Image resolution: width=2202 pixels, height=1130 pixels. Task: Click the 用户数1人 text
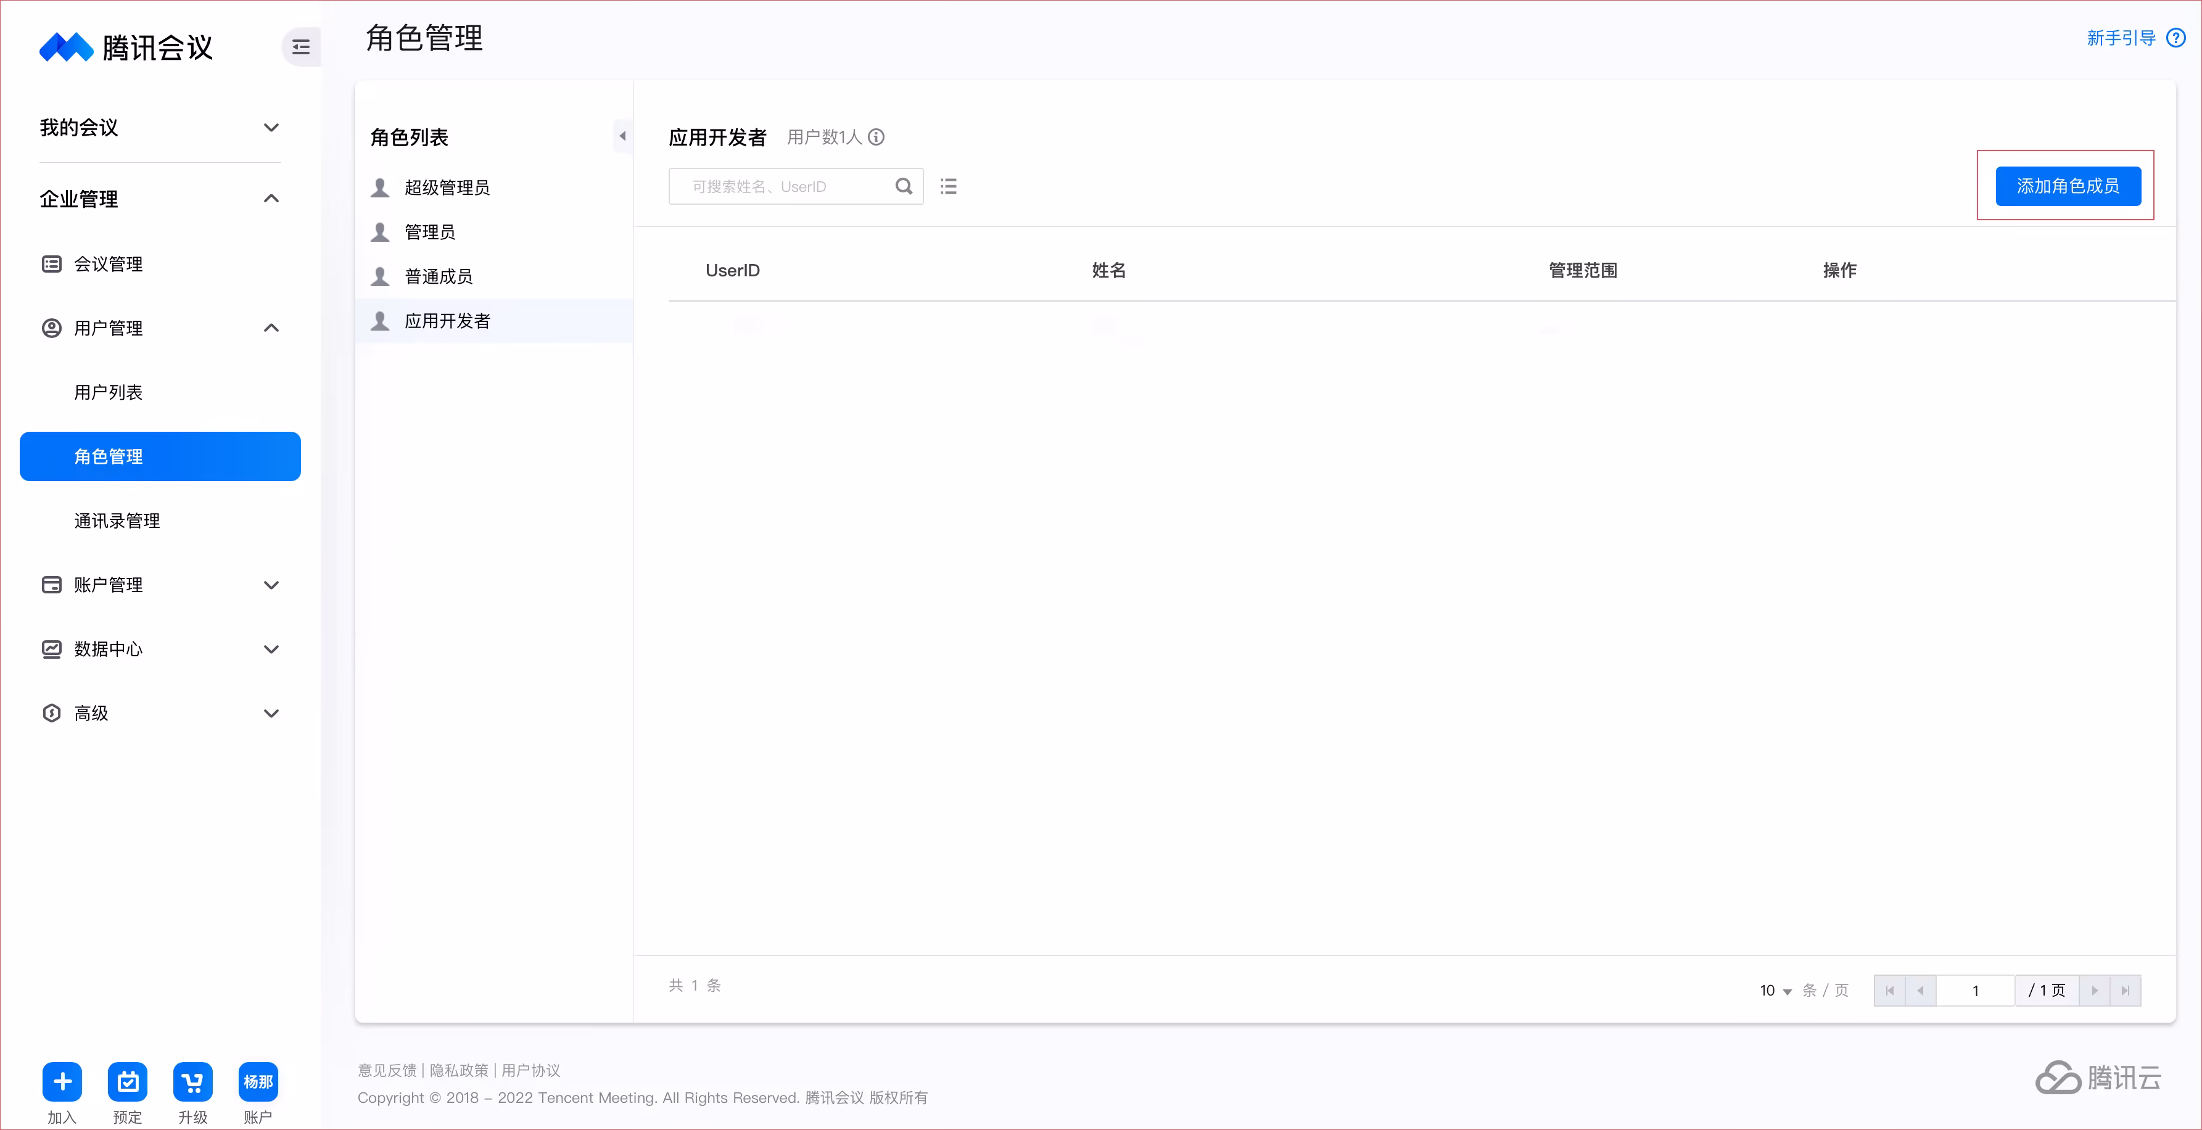pyautogui.click(x=824, y=137)
